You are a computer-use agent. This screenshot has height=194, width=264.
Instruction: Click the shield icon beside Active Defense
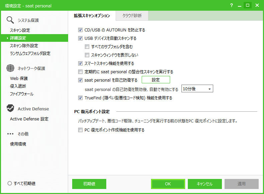pyautogui.click(x=10, y=108)
